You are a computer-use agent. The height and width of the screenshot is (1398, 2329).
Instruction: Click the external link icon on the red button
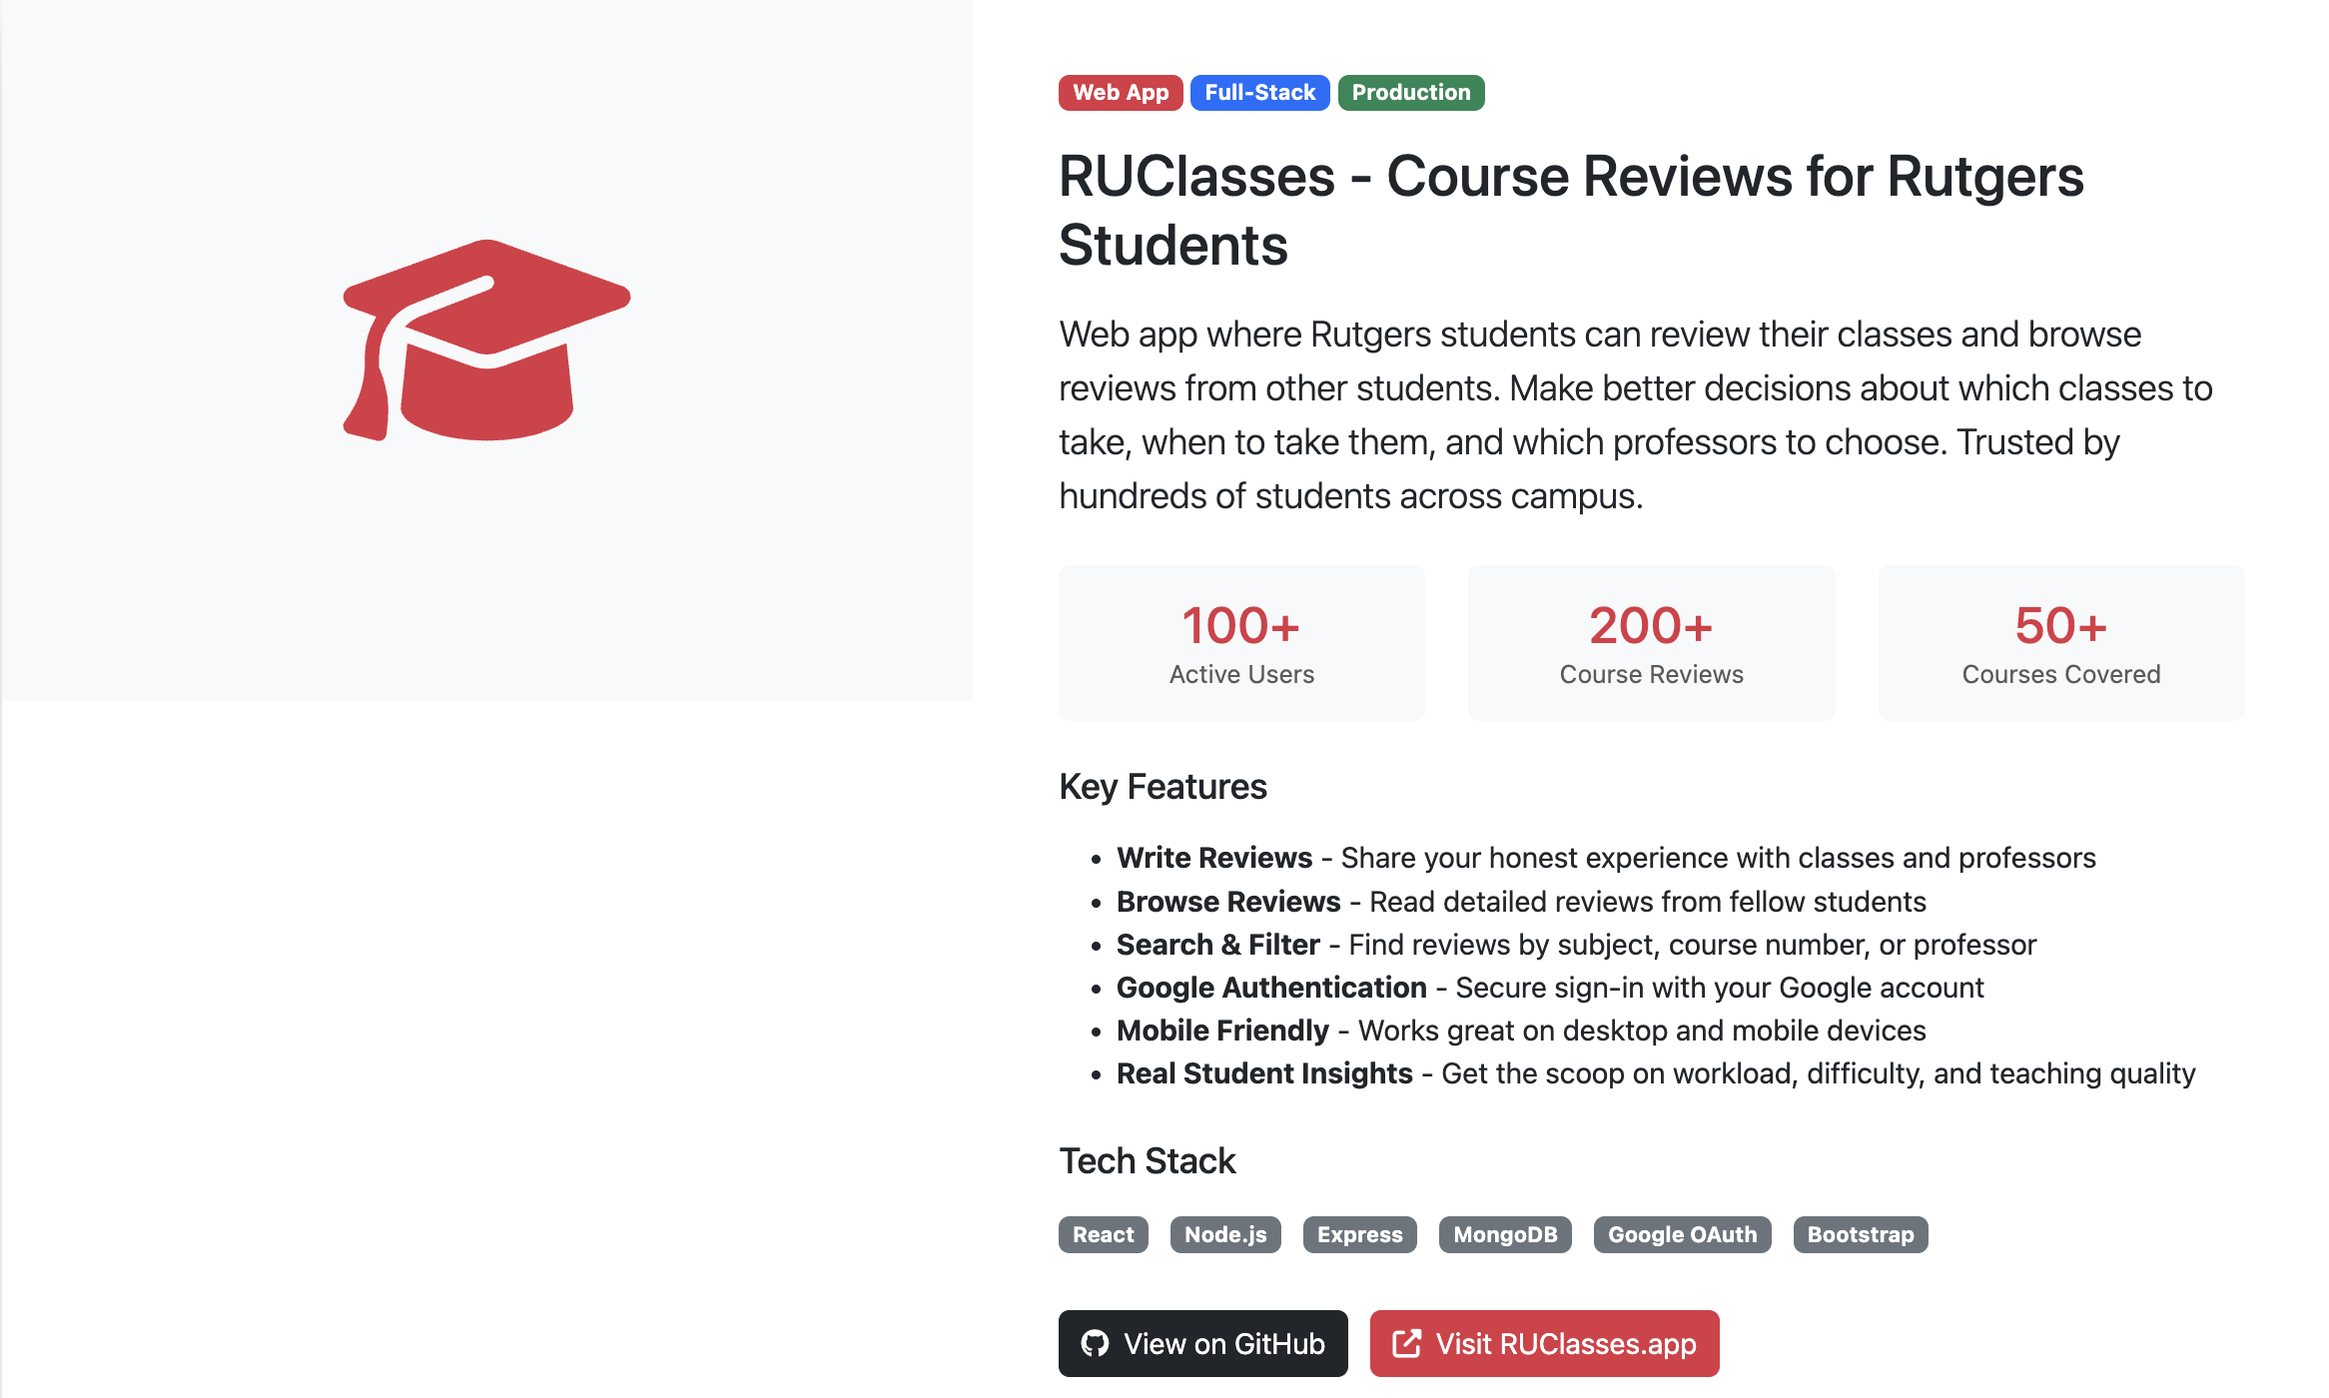tap(1408, 1343)
